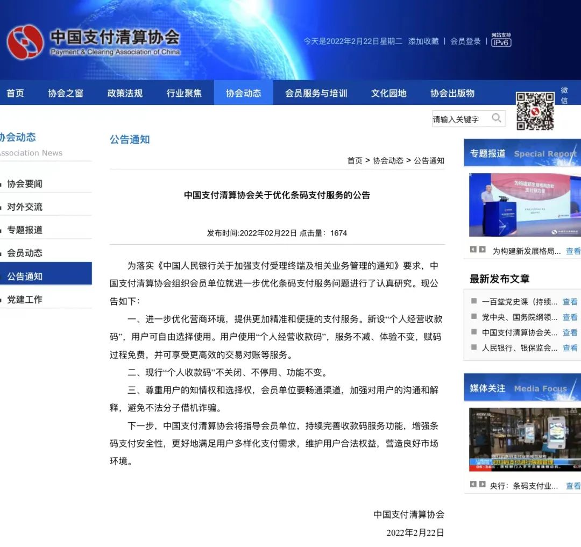Click the search magnifier icon
Screen dimensions: 581x547
[497, 118]
